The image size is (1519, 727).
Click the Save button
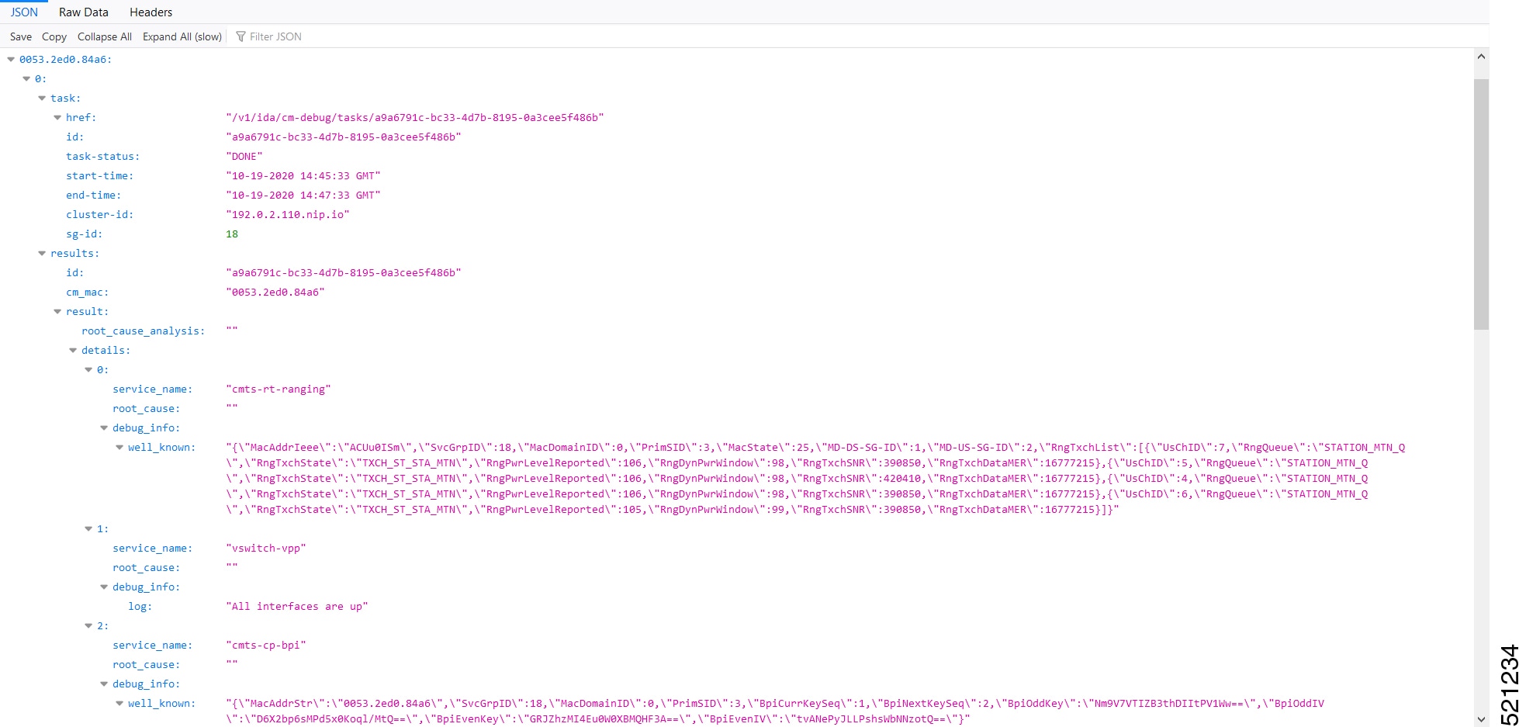(x=21, y=36)
